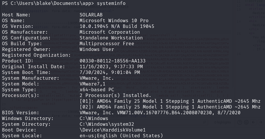Click the 'System Boot Time:' label
265x139 pixels.
[x=26, y=73]
